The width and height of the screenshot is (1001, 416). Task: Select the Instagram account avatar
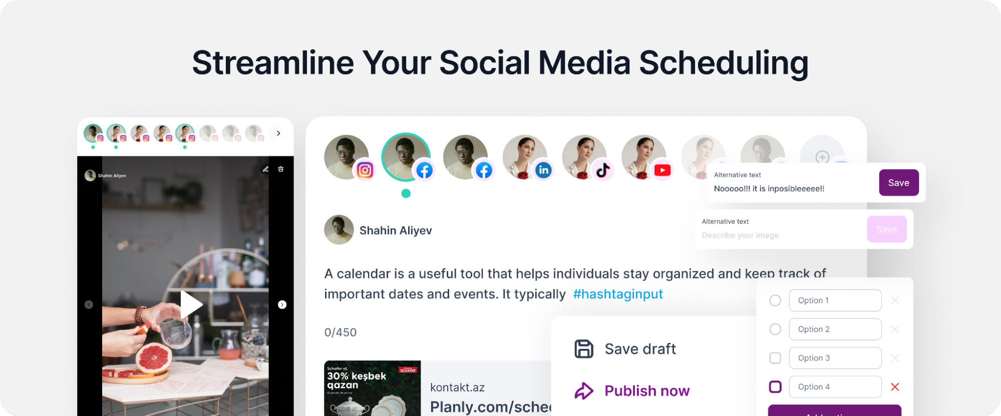347,157
